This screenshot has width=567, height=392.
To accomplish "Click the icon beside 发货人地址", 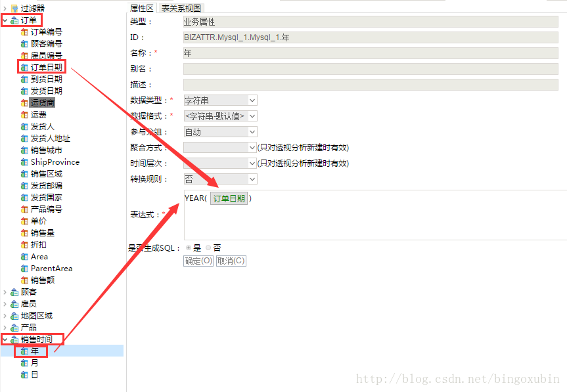I will [x=24, y=139].
